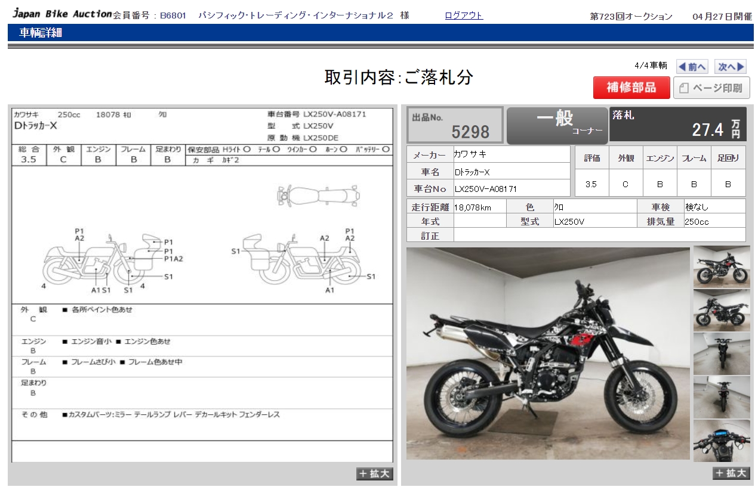Click the ログアウト link

464,15
